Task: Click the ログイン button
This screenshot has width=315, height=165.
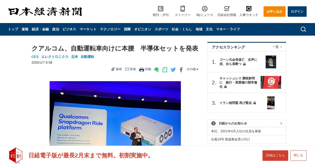Action: [297, 12]
